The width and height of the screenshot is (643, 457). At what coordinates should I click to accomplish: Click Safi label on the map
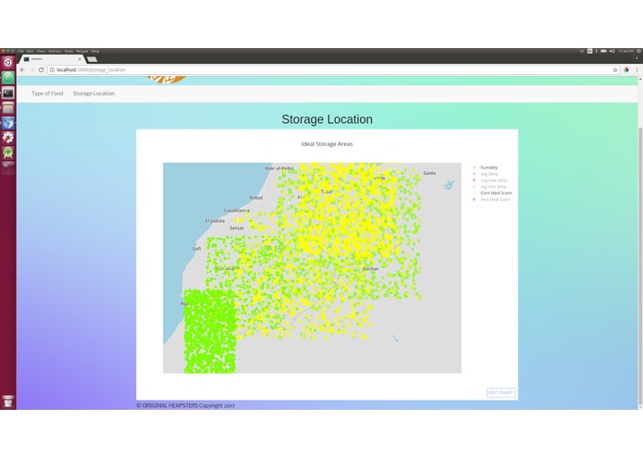click(196, 249)
